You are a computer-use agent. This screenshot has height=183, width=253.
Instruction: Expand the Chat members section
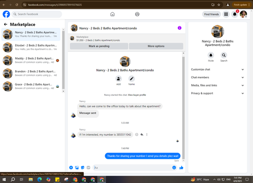pos(218,77)
